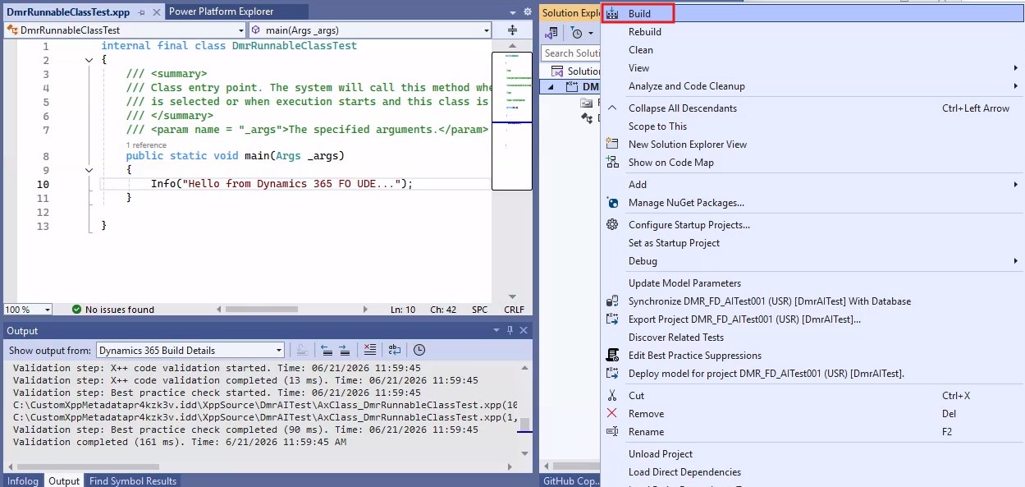Click the Configure Startup Projects gear icon
1025x487 pixels.
point(612,224)
